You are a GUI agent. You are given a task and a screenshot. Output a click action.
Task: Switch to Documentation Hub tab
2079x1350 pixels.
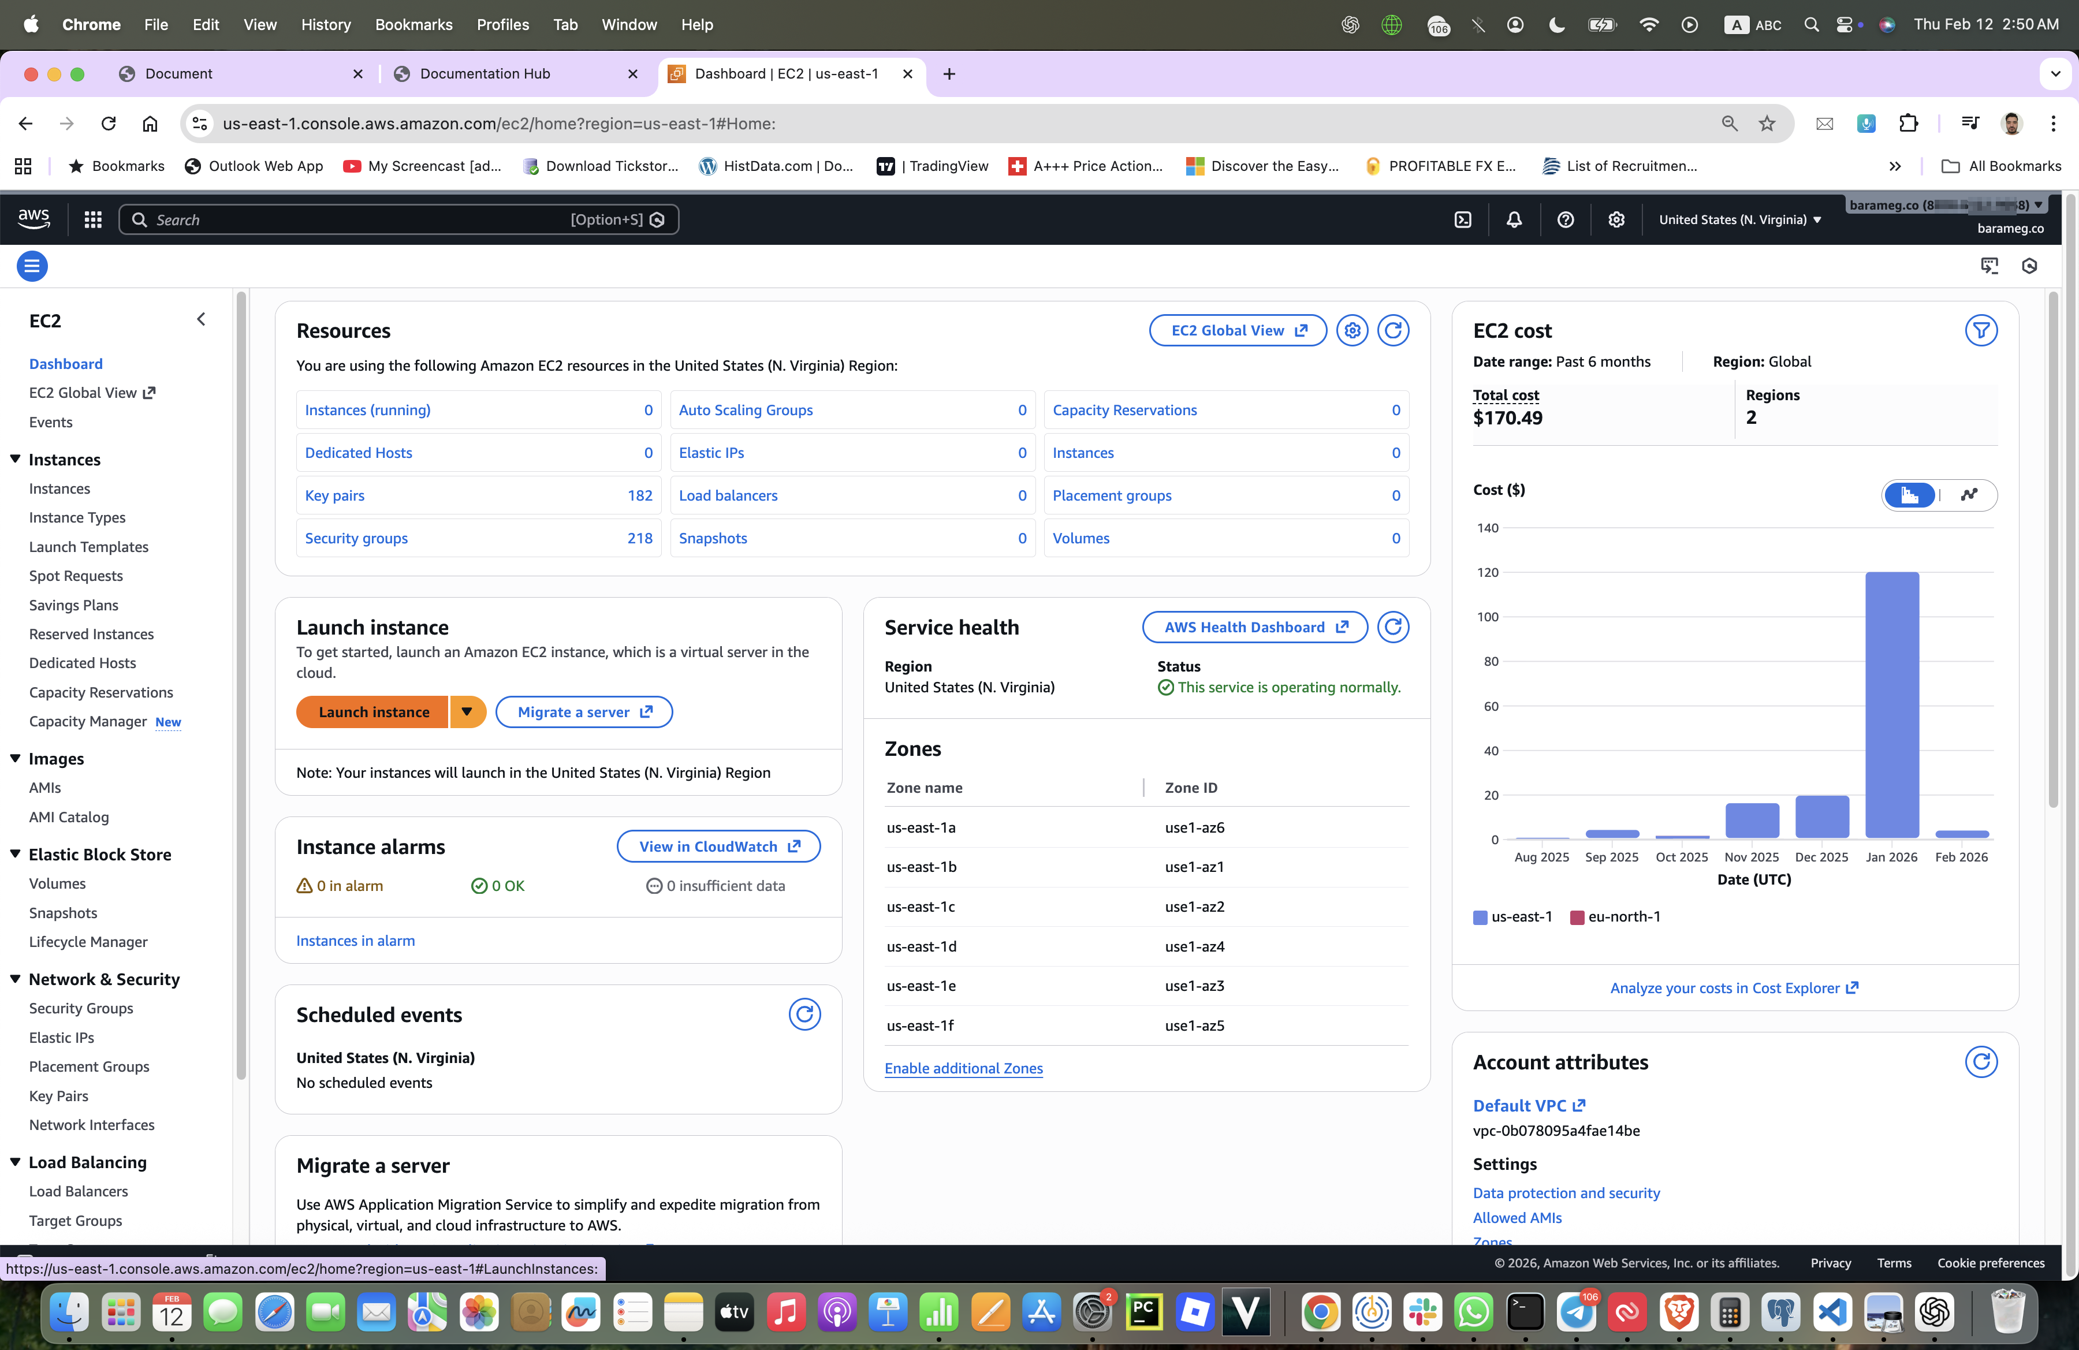click(x=485, y=73)
